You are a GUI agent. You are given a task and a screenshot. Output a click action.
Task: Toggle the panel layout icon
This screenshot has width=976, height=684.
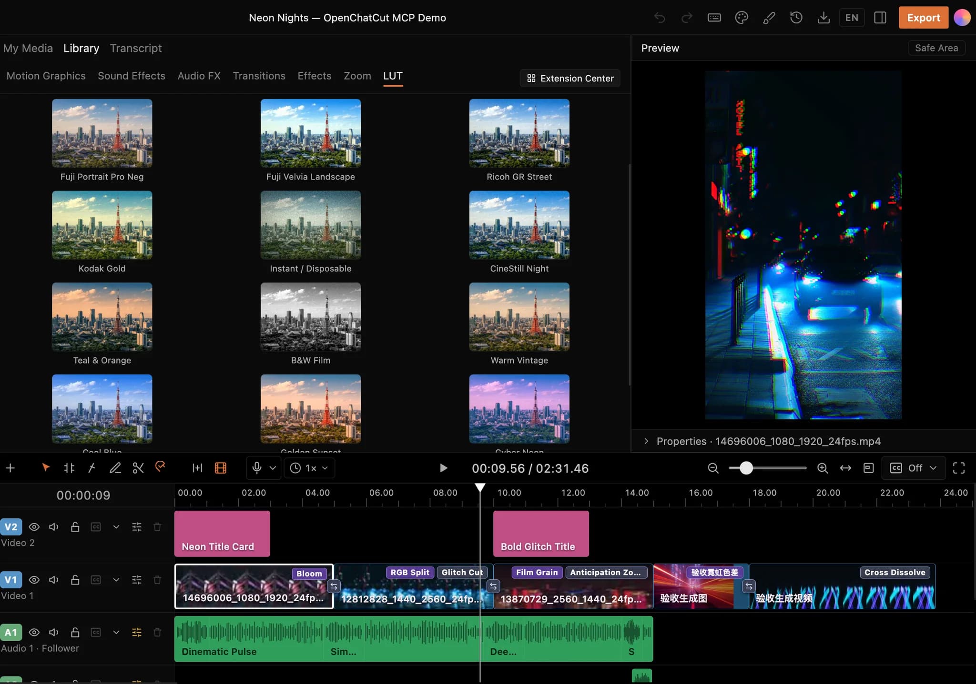[880, 18]
